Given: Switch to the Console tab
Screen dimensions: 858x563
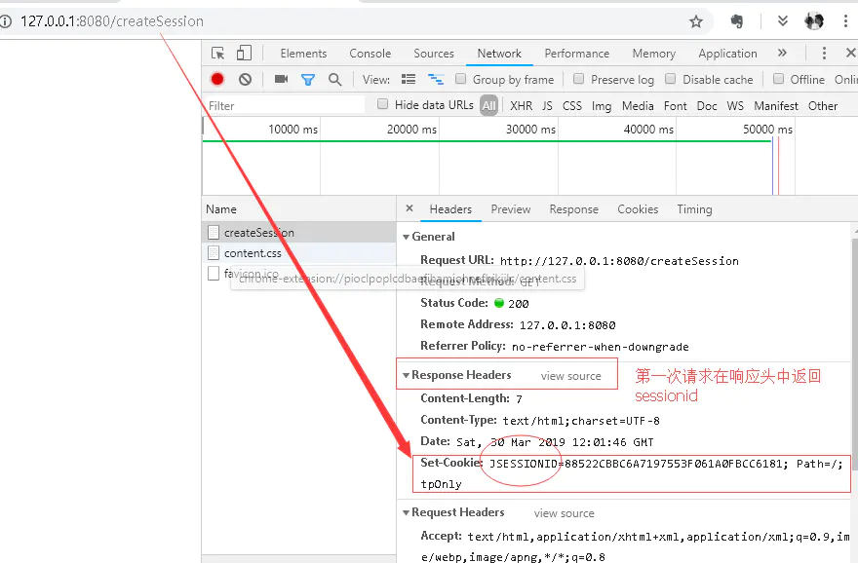Looking at the screenshot, I should (x=370, y=54).
